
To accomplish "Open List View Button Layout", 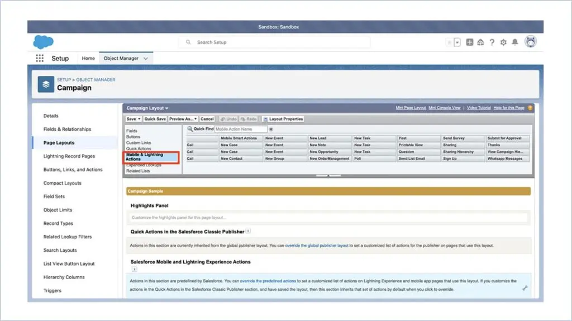I will click(x=69, y=263).
